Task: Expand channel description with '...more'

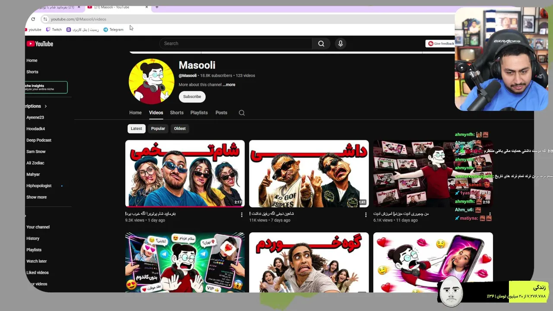Action: (229, 85)
